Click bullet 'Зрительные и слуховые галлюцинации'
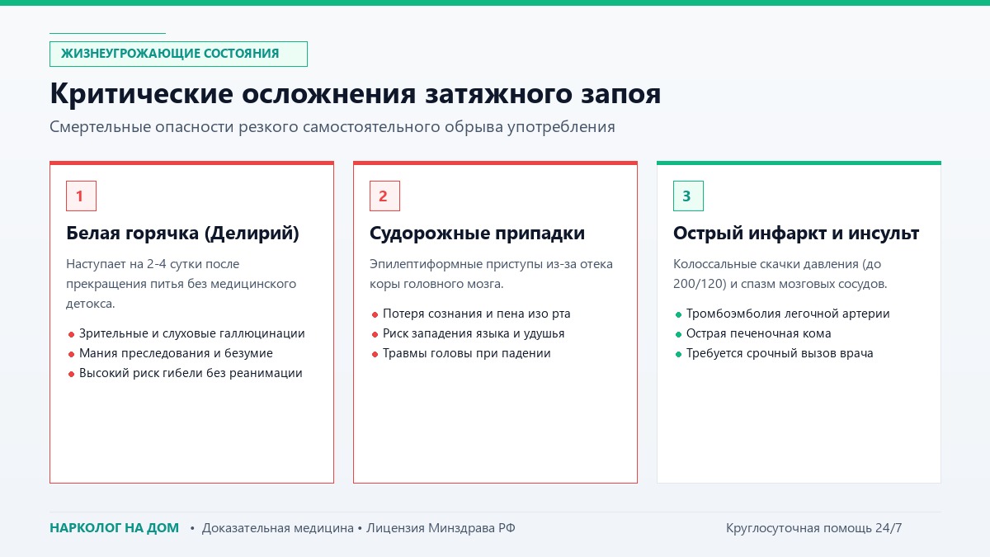 186,333
